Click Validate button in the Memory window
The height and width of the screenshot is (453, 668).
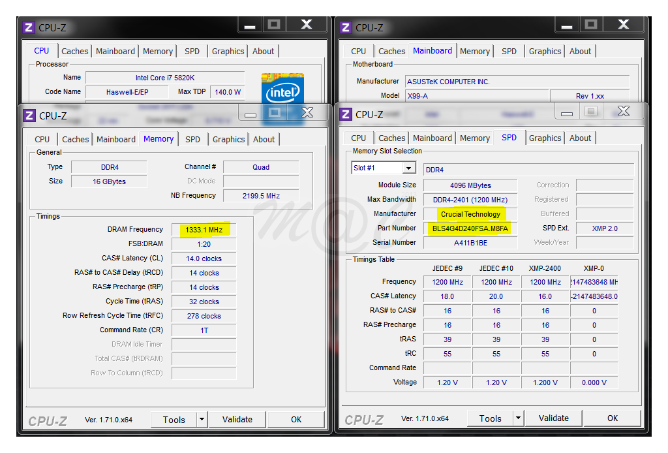tap(237, 419)
